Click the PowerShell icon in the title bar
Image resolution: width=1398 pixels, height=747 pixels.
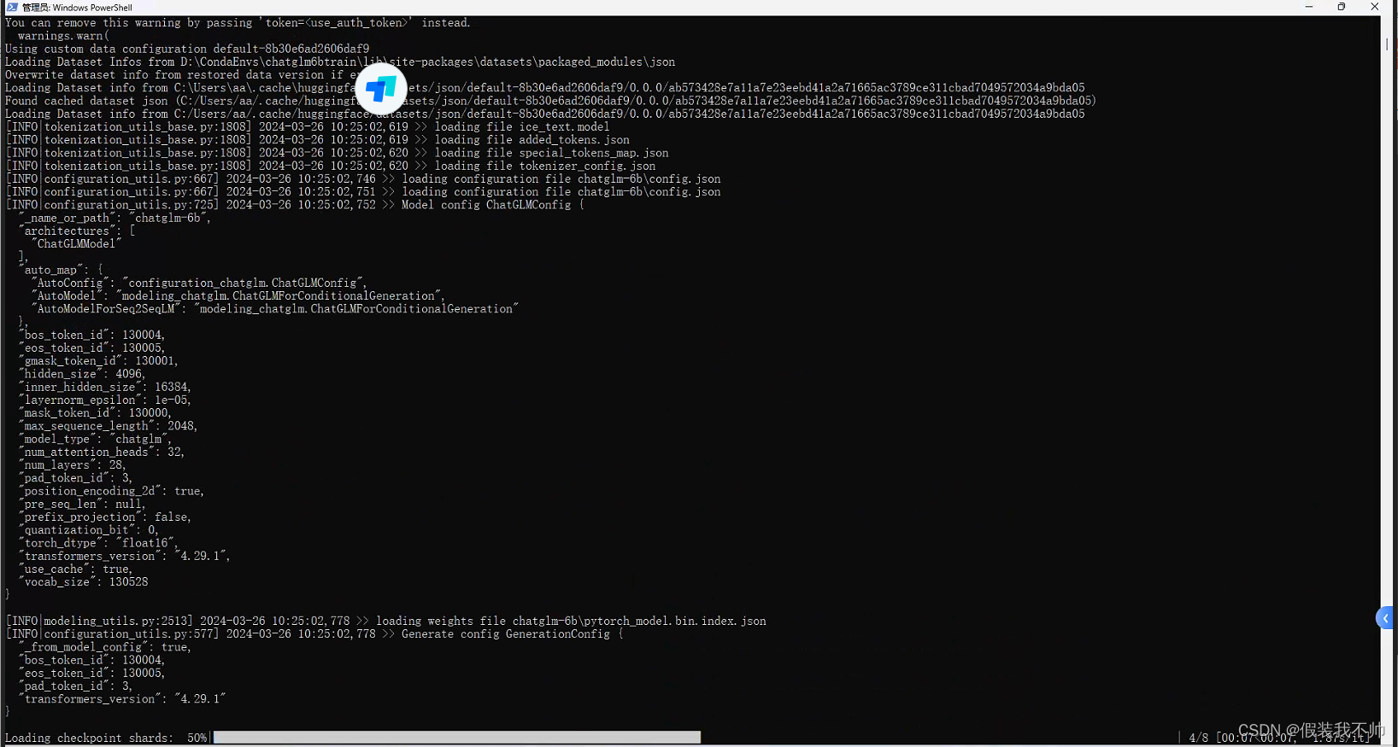(x=12, y=7)
